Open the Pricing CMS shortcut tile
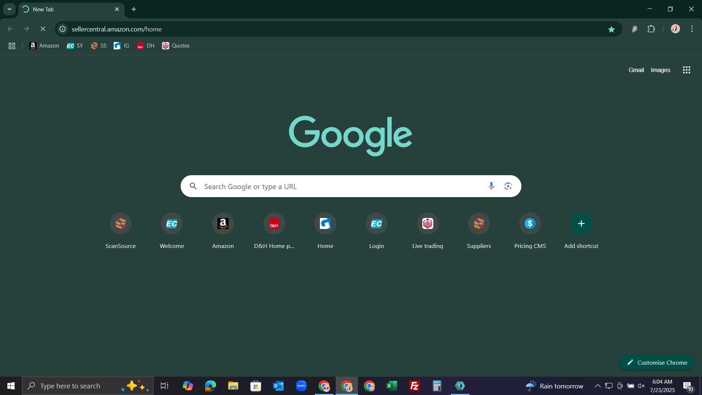Image resolution: width=702 pixels, height=395 pixels. tap(530, 231)
